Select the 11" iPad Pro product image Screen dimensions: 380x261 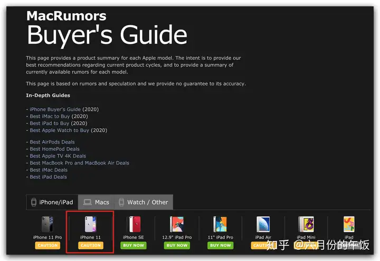220,224
